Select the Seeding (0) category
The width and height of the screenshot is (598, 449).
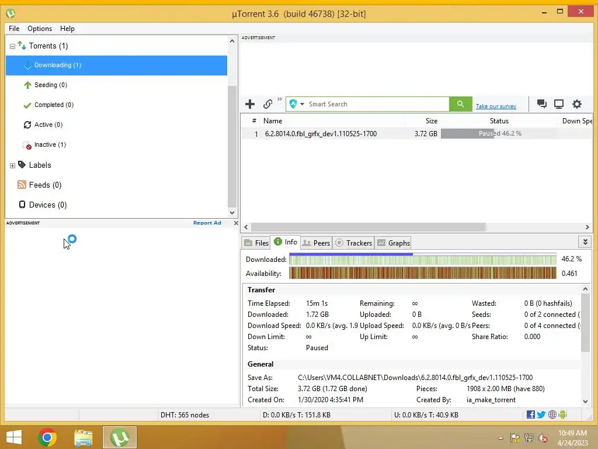tap(116, 85)
